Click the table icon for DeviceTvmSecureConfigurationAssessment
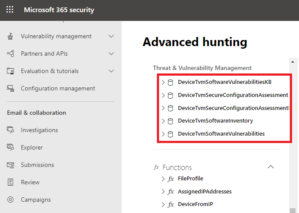 point(170,95)
